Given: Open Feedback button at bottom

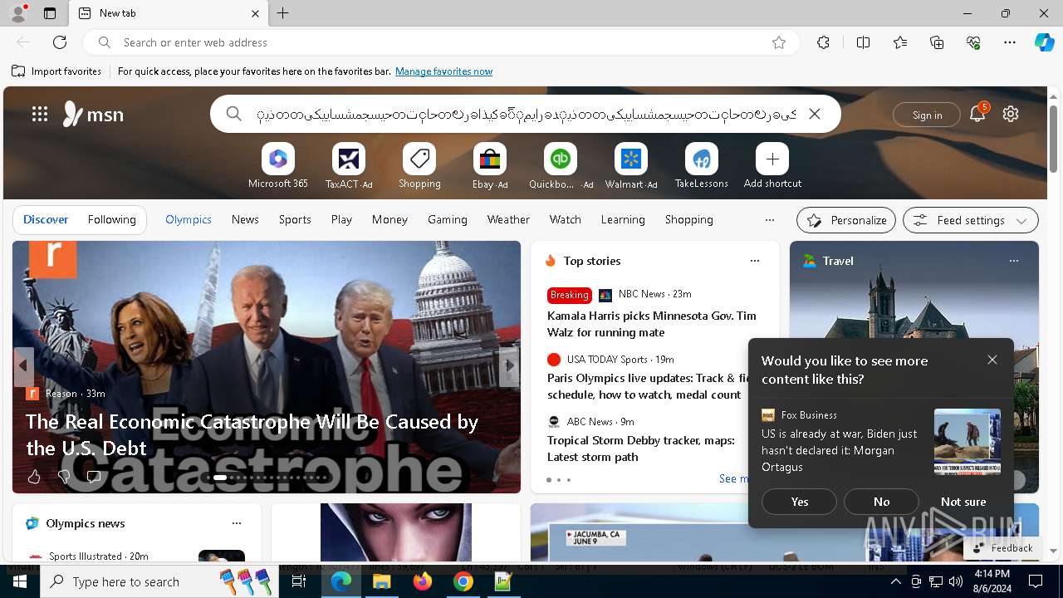Looking at the screenshot, I should (x=1002, y=548).
